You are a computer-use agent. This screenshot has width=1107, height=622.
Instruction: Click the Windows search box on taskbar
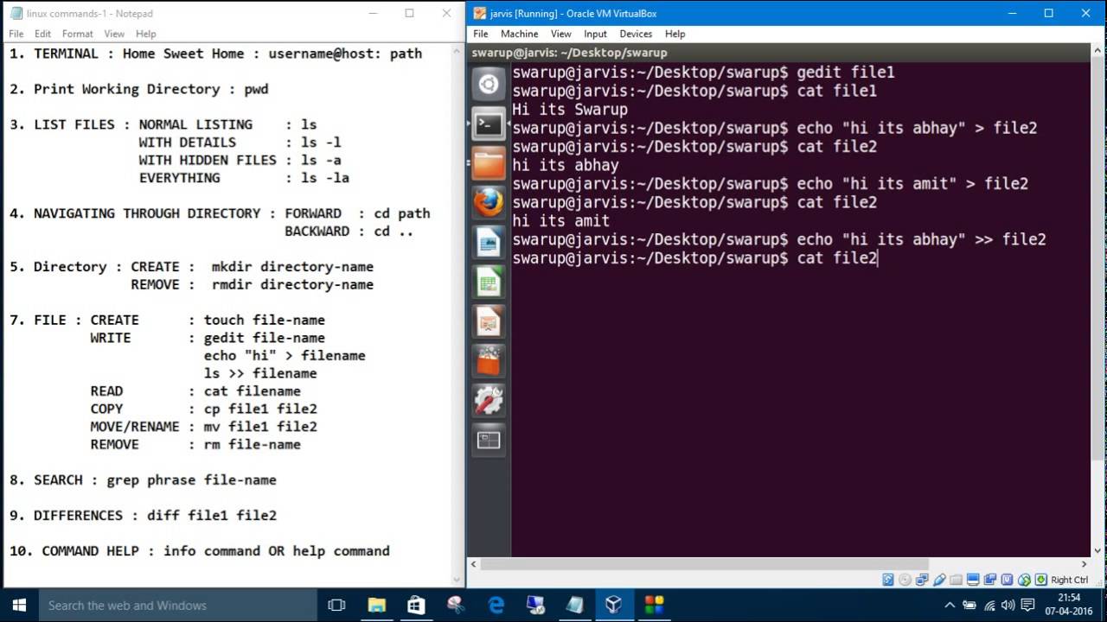(x=178, y=605)
